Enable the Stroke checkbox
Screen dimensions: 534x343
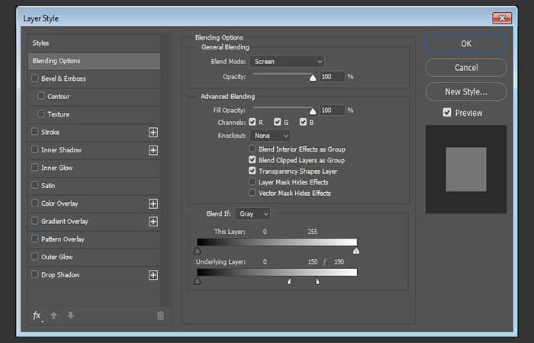pyautogui.click(x=35, y=131)
